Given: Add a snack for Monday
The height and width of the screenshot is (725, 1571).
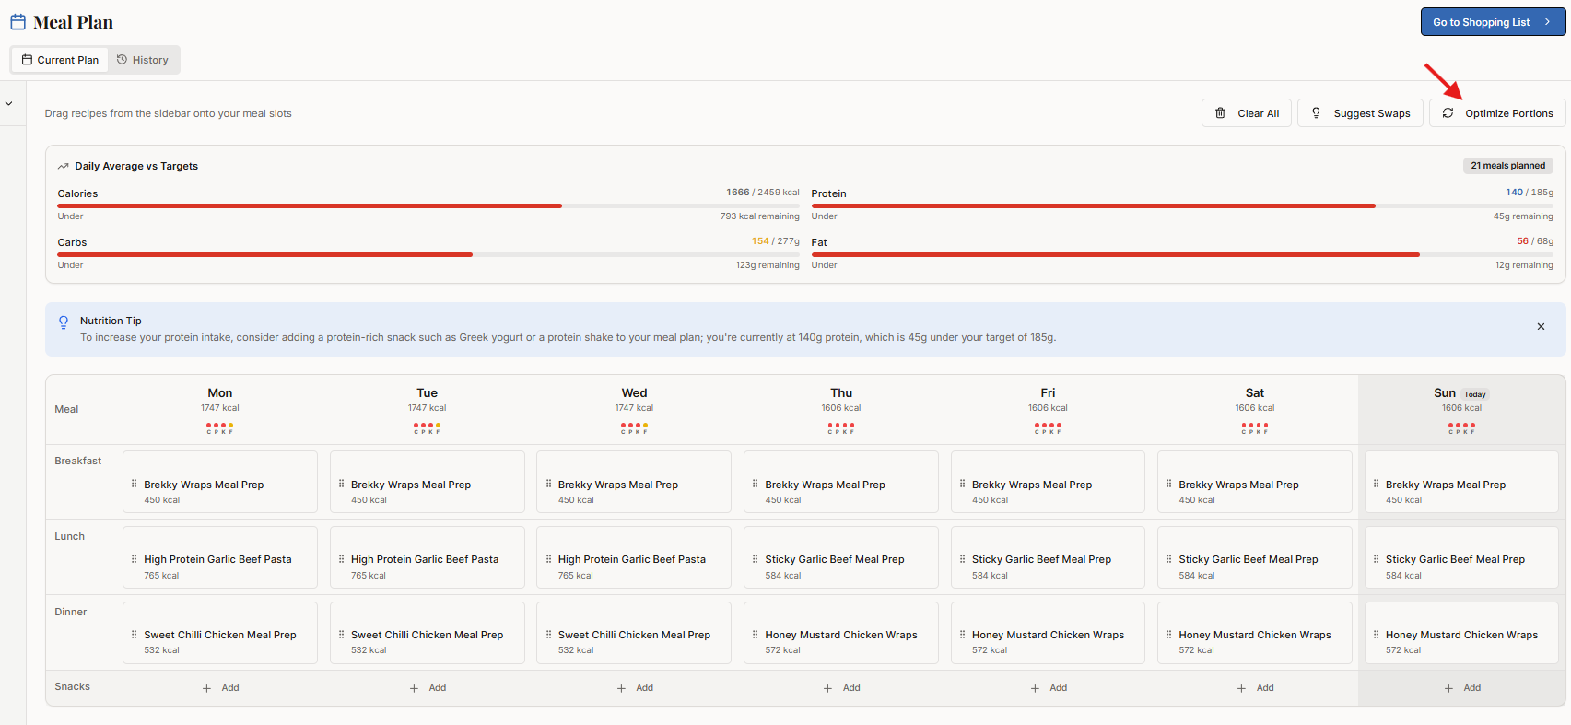Looking at the screenshot, I should (x=221, y=688).
